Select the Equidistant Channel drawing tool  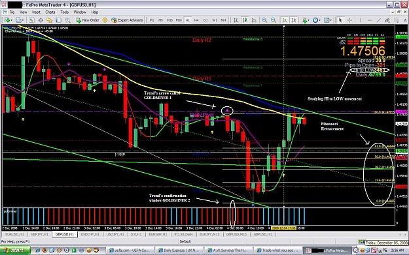point(387,20)
